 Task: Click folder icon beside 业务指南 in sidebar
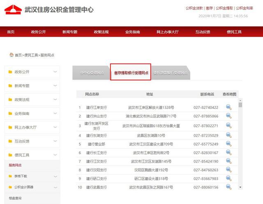10,114
